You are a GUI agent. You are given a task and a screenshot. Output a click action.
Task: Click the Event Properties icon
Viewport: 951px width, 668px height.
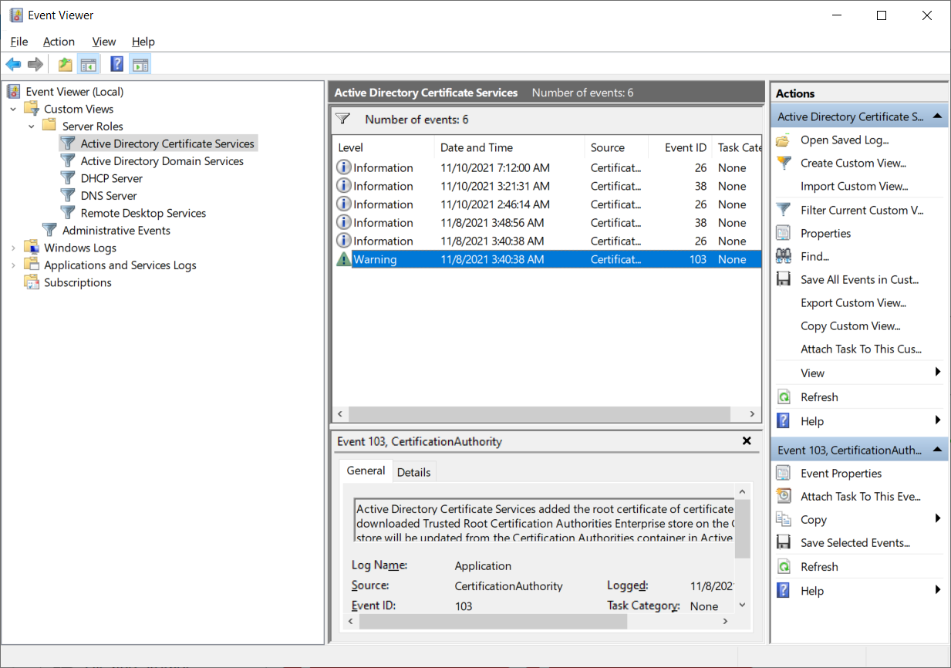(x=784, y=474)
